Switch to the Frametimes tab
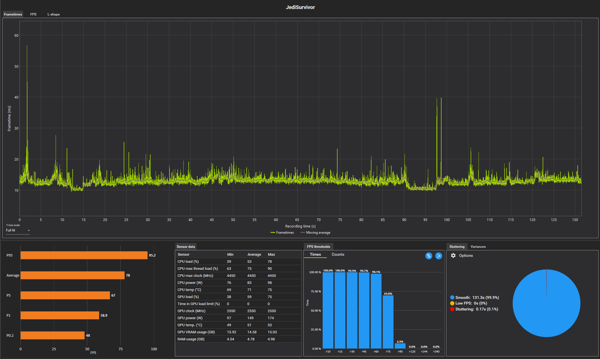Viewport: 600px width, 359px height. pyautogui.click(x=13, y=14)
